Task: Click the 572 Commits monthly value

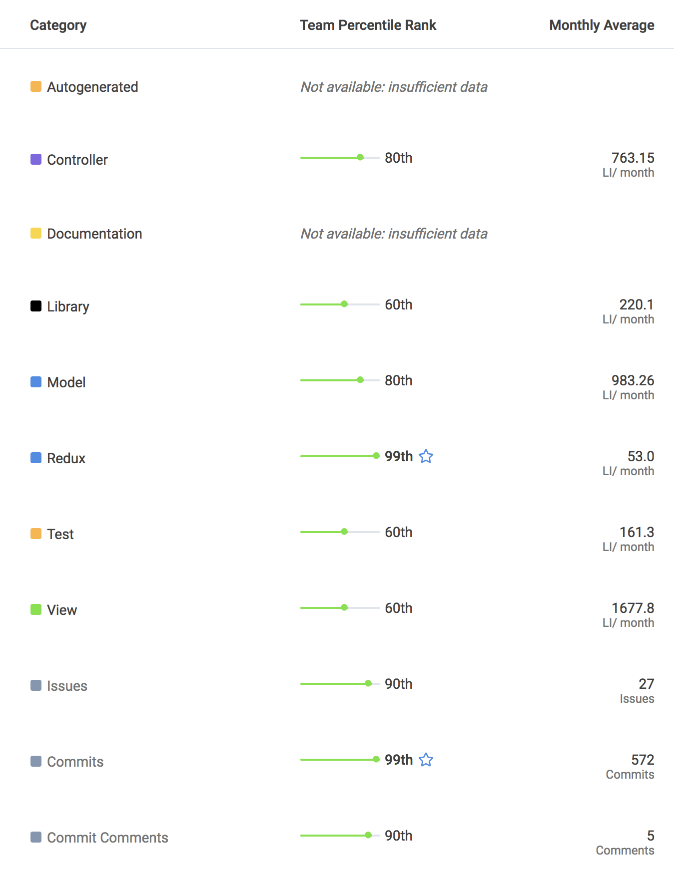Action: tap(630, 766)
